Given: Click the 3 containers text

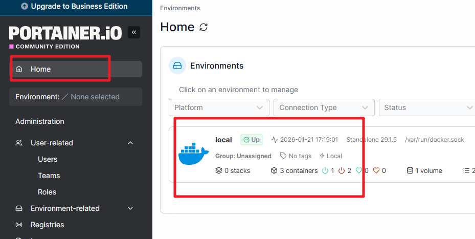Looking at the screenshot, I should coord(299,171).
